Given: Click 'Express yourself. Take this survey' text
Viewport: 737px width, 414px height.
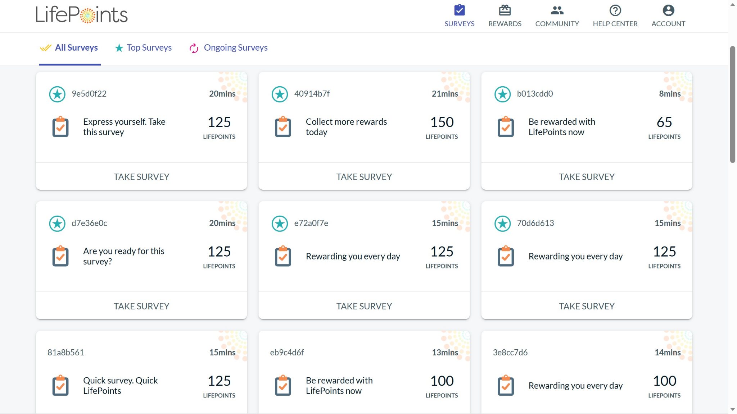Looking at the screenshot, I should tap(124, 127).
